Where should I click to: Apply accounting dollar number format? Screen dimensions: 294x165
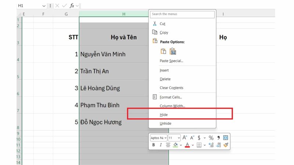coord(199,138)
